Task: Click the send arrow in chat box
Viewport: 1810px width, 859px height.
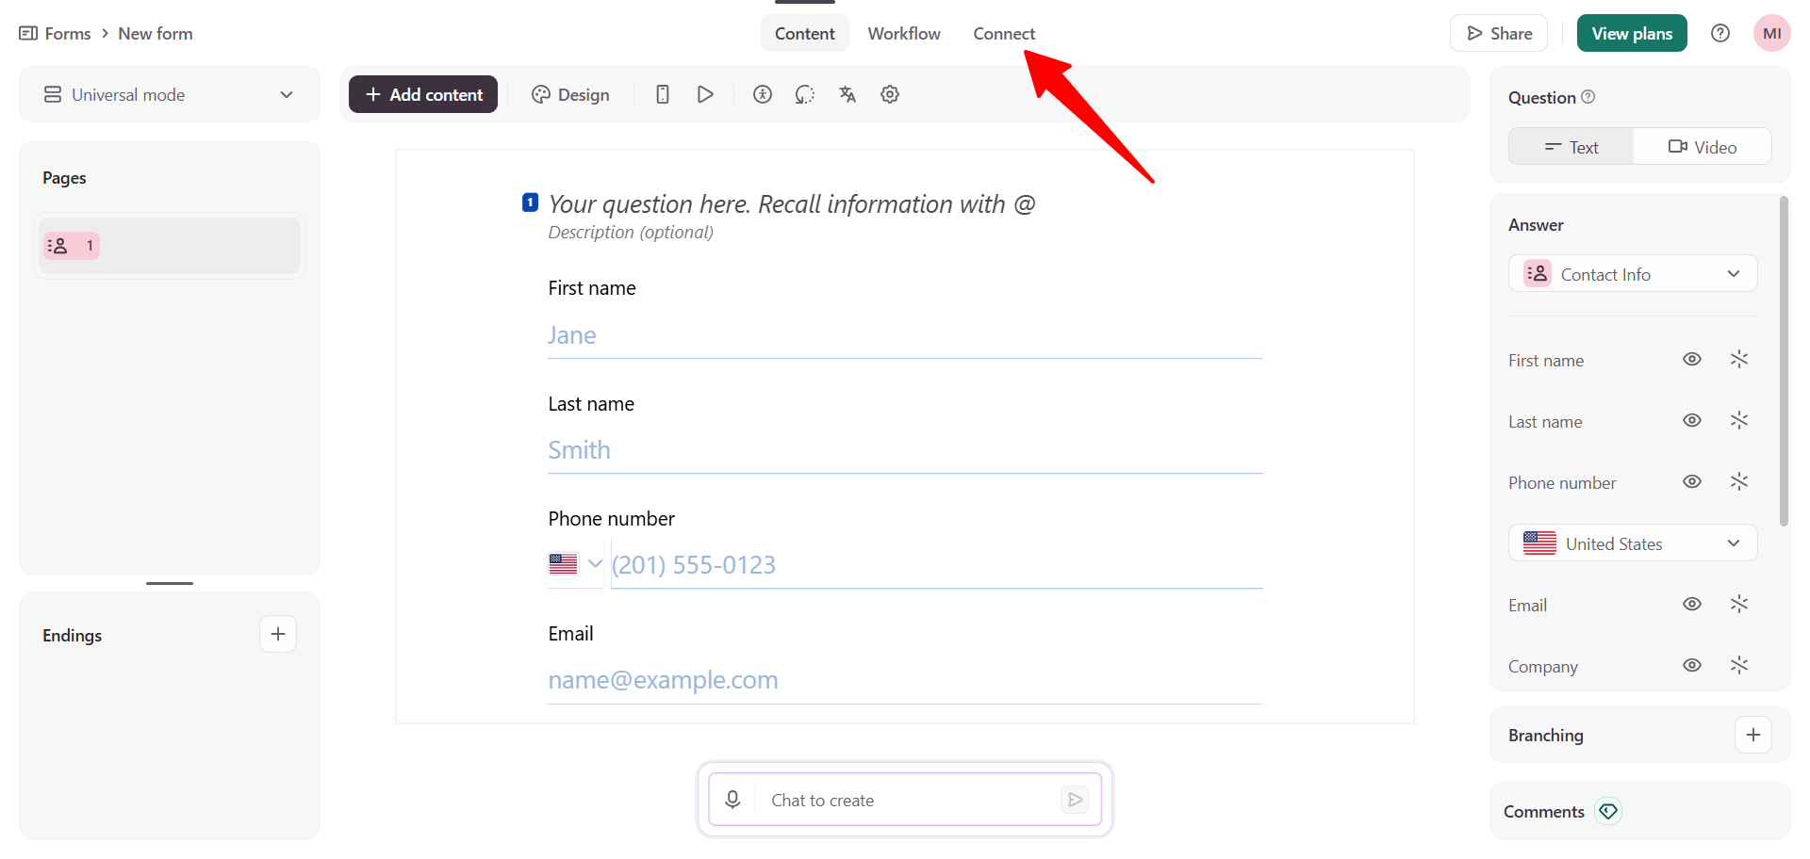Action: (x=1075, y=800)
